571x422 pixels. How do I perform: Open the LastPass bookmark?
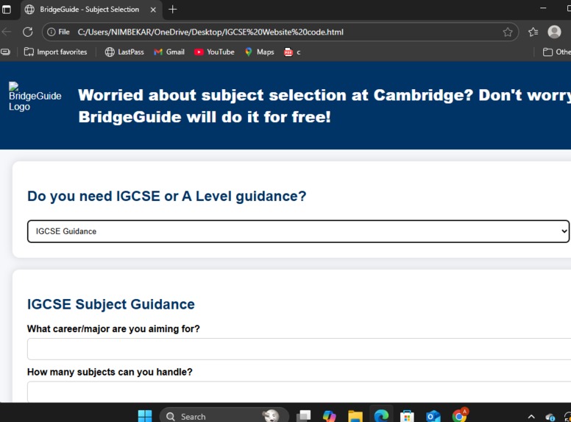point(124,52)
